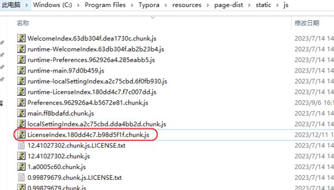Navigate to Typora breadcrumb folder
Viewport: 334px width, 190px height.
click(x=149, y=5)
